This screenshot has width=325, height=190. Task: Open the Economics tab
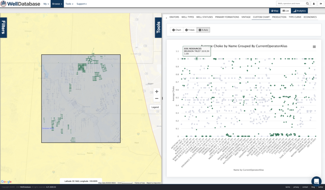coord(310,17)
